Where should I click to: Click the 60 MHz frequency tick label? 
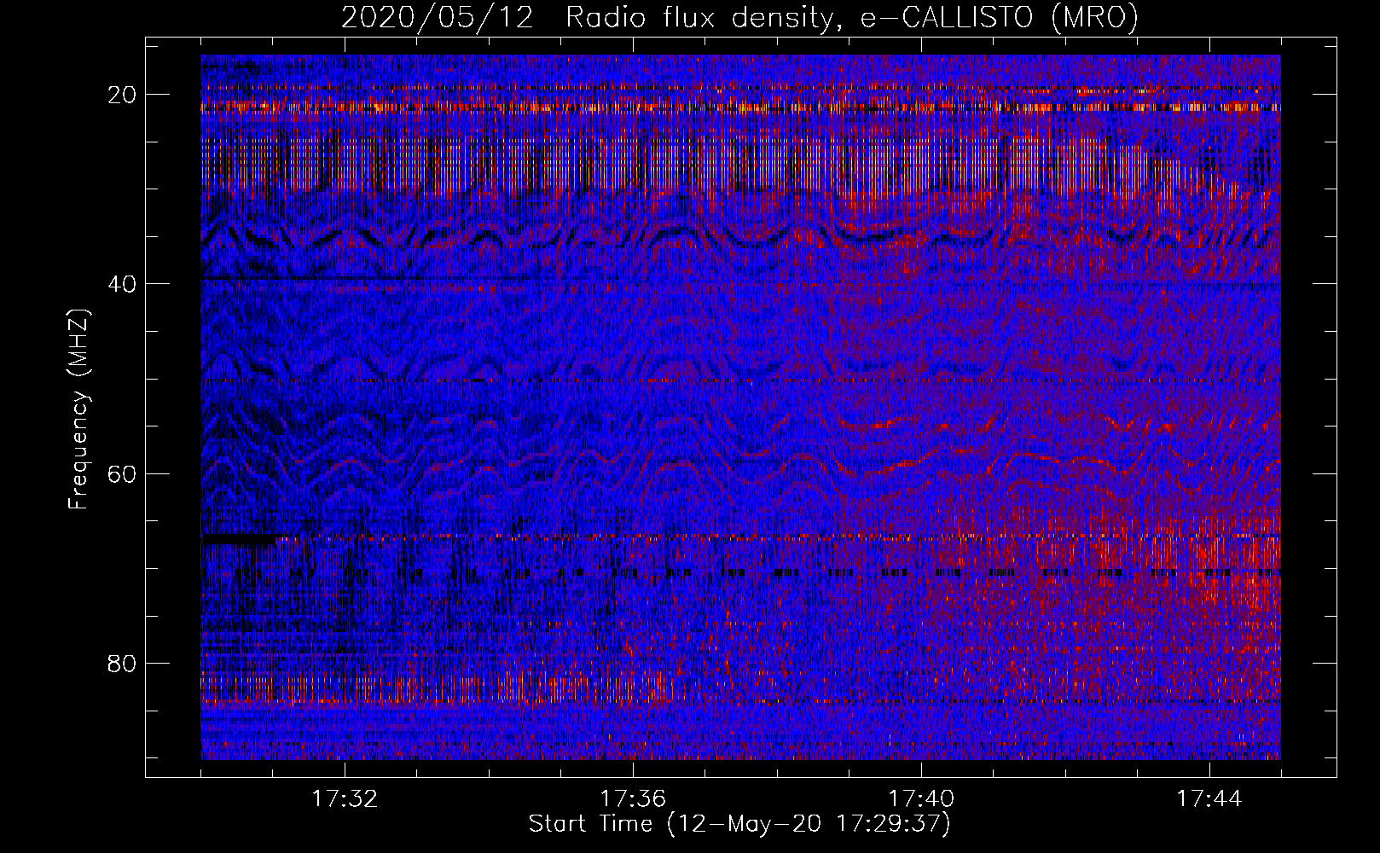coord(123,473)
